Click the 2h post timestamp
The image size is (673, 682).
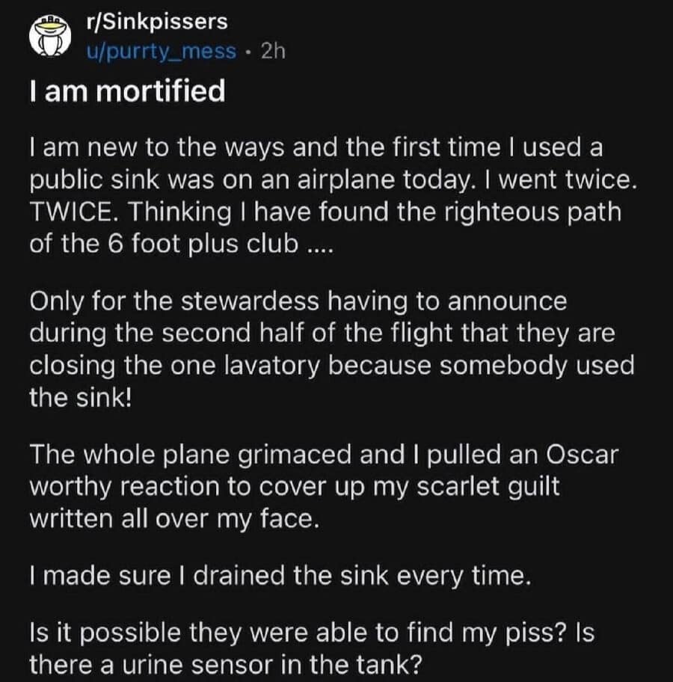[x=273, y=52]
